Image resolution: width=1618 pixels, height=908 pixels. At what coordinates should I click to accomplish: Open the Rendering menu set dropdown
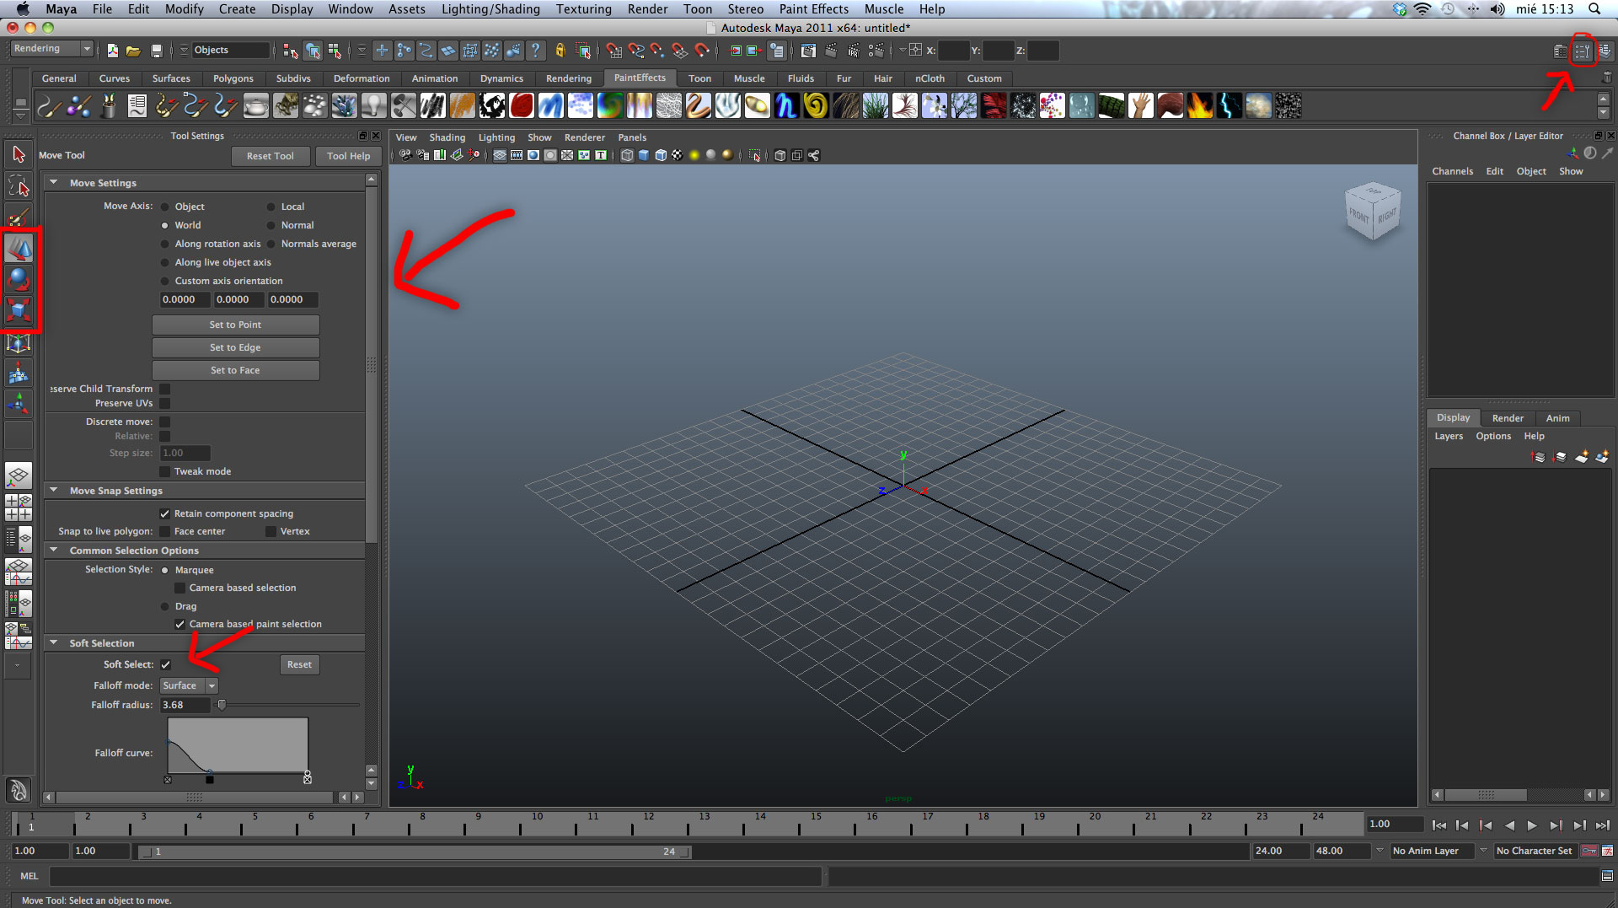coord(51,49)
